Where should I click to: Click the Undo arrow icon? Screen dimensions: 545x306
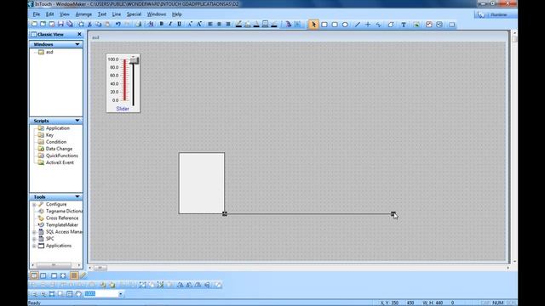(x=118, y=24)
